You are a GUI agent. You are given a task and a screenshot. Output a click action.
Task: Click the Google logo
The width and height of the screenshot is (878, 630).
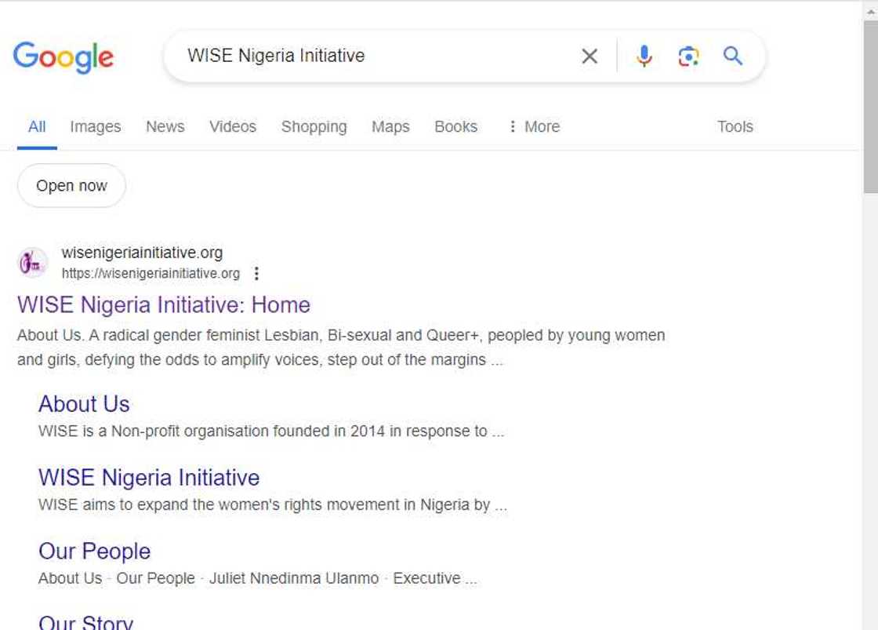click(63, 57)
